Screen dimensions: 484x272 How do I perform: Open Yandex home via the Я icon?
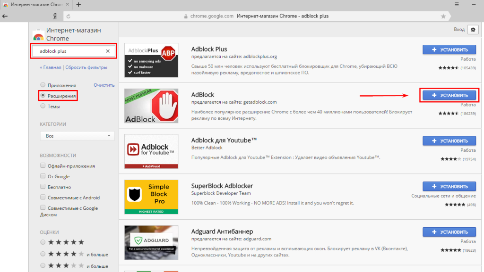click(55, 16)
